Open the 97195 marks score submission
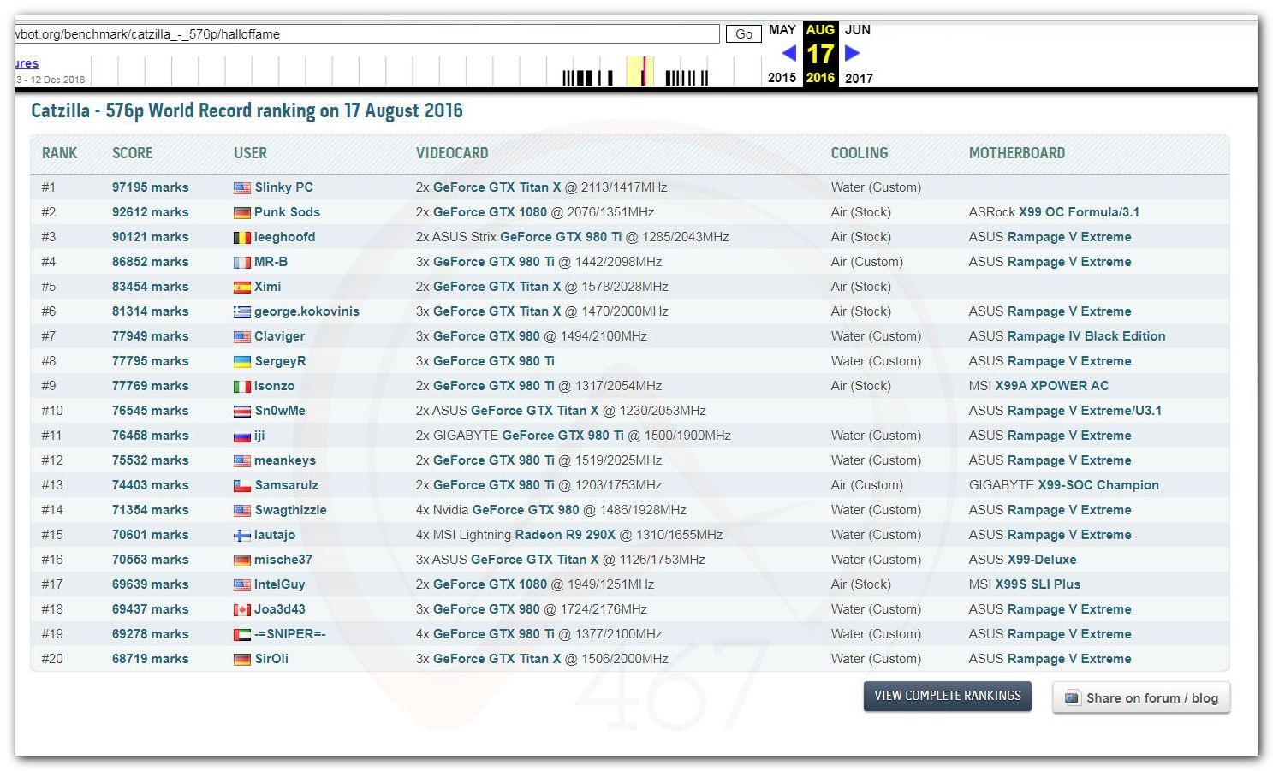 151,187
